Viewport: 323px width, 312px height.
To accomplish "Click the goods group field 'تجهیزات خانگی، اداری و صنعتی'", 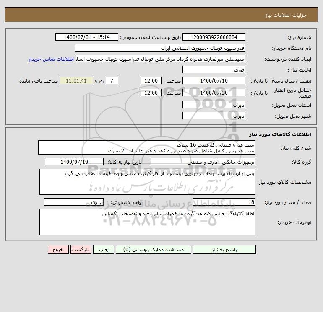I will (x=203, y=162).
